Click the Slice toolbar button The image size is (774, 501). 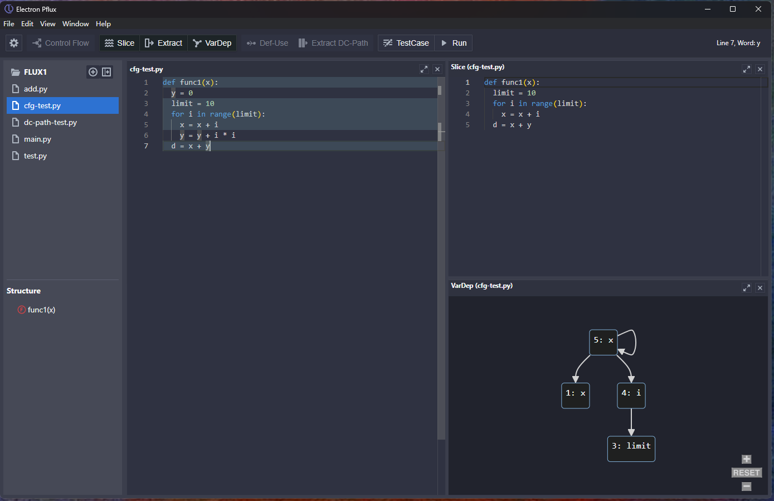tap(119, 43)
